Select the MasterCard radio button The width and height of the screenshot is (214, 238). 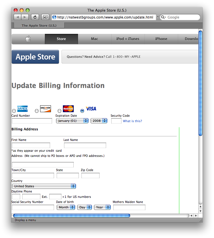click(59, 111)
